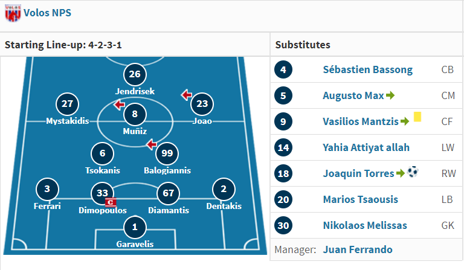The width and height of the screenshot is (464, 270).
Task: Click the green sub-in arrow for Augusto Max
Action: pyautogui.click(x=390, y=95)
